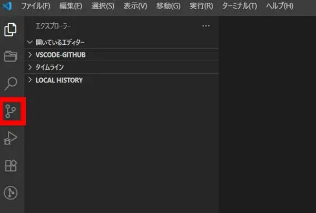Open the 実行(R) menu
The height and width of the screenshot is (213, 316).
(201, 6)
